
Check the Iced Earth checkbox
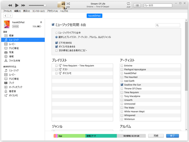pos(122,81)
